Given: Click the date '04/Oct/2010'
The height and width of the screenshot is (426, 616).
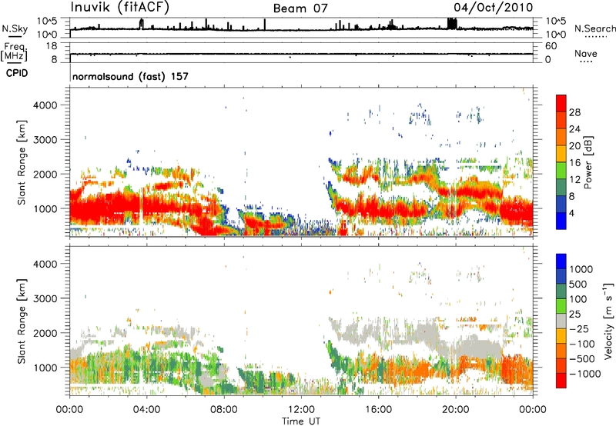Looking at the screenshot, I should tap(494, 8).
